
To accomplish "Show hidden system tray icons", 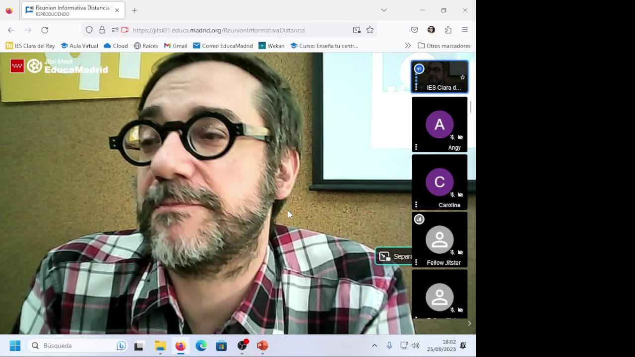I will pyautogui.click(x=375, y=346).
